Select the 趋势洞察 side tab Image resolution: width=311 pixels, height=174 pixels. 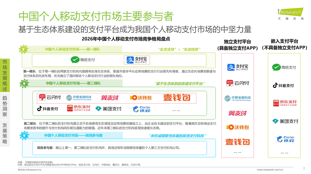click(x=5, y=106)
